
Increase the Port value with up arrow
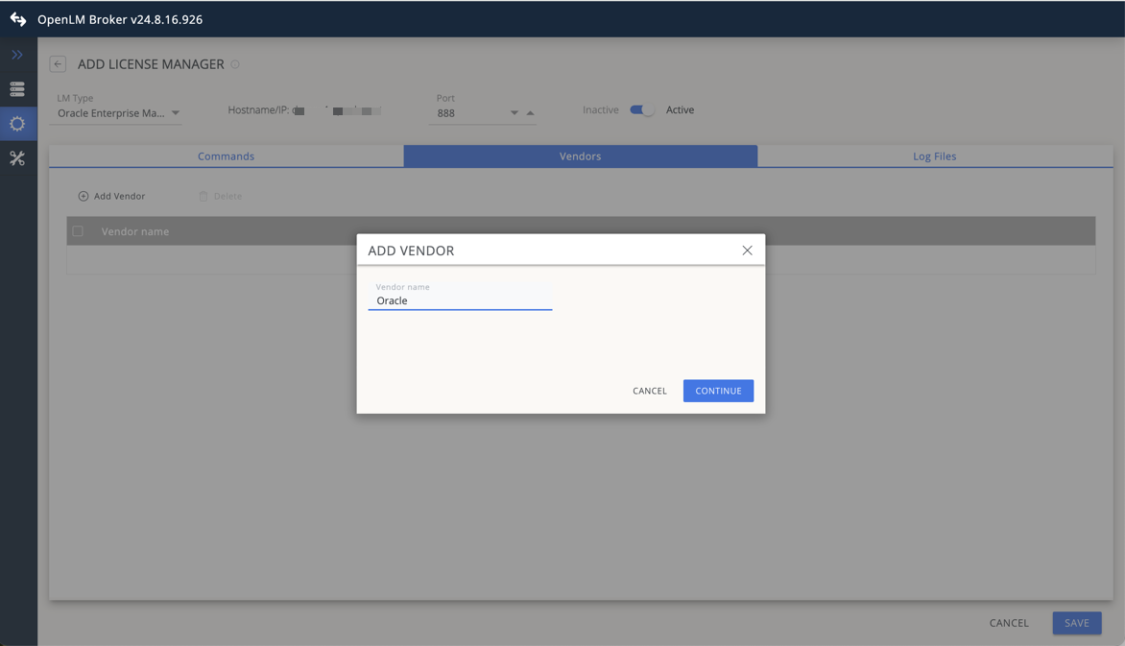530,113
